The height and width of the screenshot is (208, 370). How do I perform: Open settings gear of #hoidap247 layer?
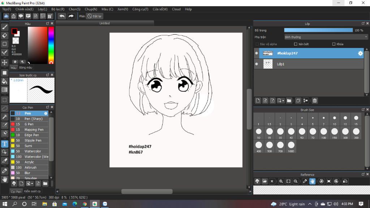click(x=360, y=53)
